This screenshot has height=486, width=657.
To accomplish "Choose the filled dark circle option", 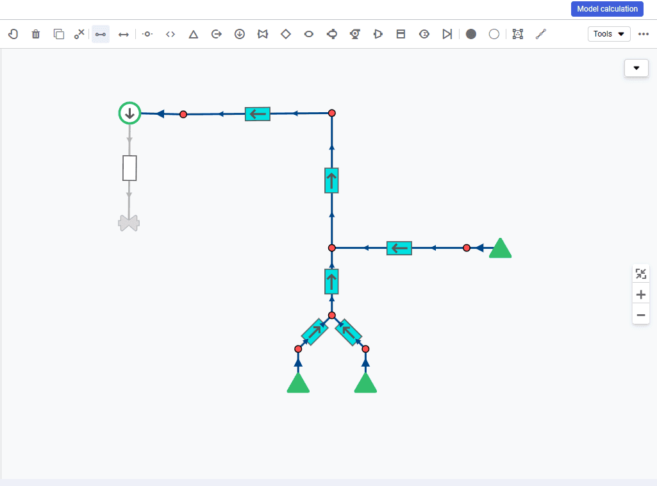I will click(x=471, y=34).
